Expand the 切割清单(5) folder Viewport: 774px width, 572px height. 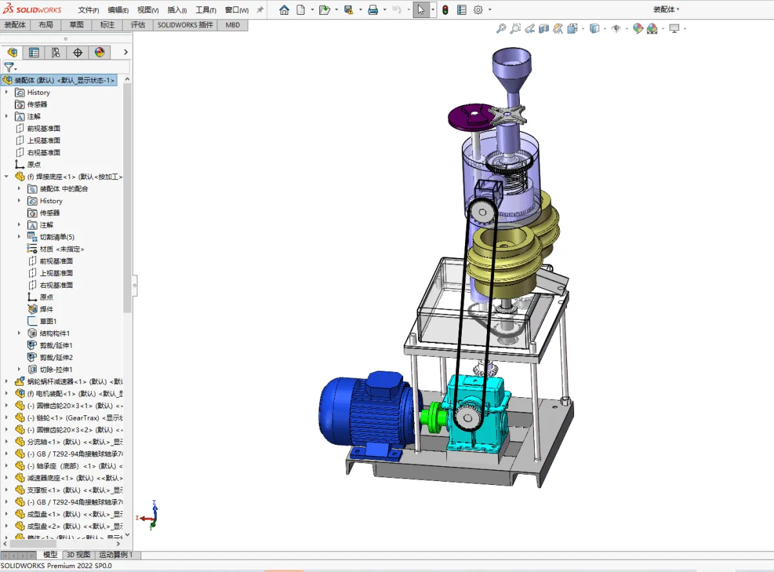[19, 237]
